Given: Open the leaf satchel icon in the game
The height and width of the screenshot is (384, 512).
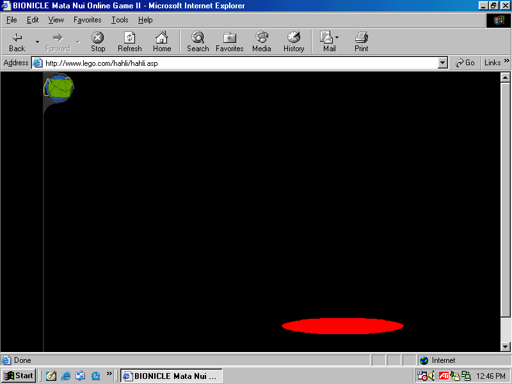Looking at the screenshot, I should tap(58, 87).
